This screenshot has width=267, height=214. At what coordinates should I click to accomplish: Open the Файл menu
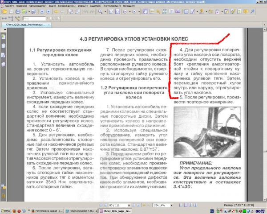pos(9,6)
